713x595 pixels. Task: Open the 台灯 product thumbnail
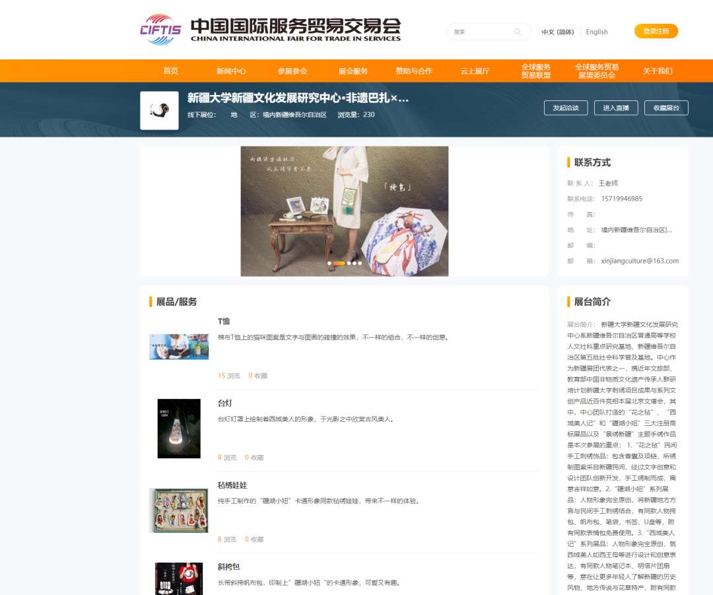[x=179, y=429]
